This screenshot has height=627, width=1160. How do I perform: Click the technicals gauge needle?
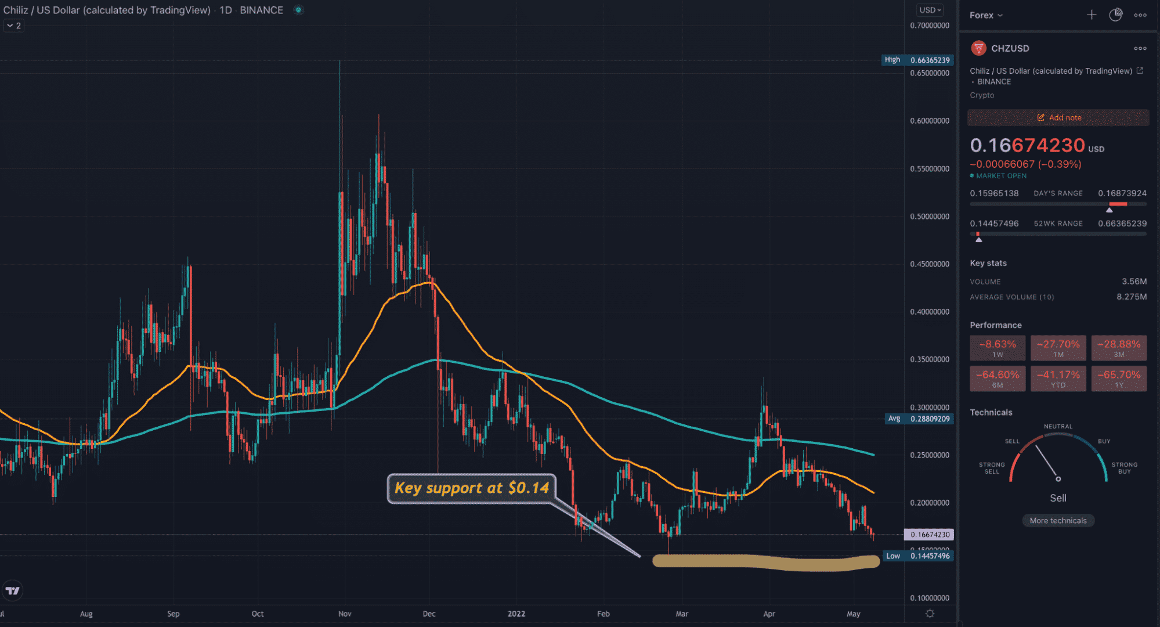(1047, 463)
